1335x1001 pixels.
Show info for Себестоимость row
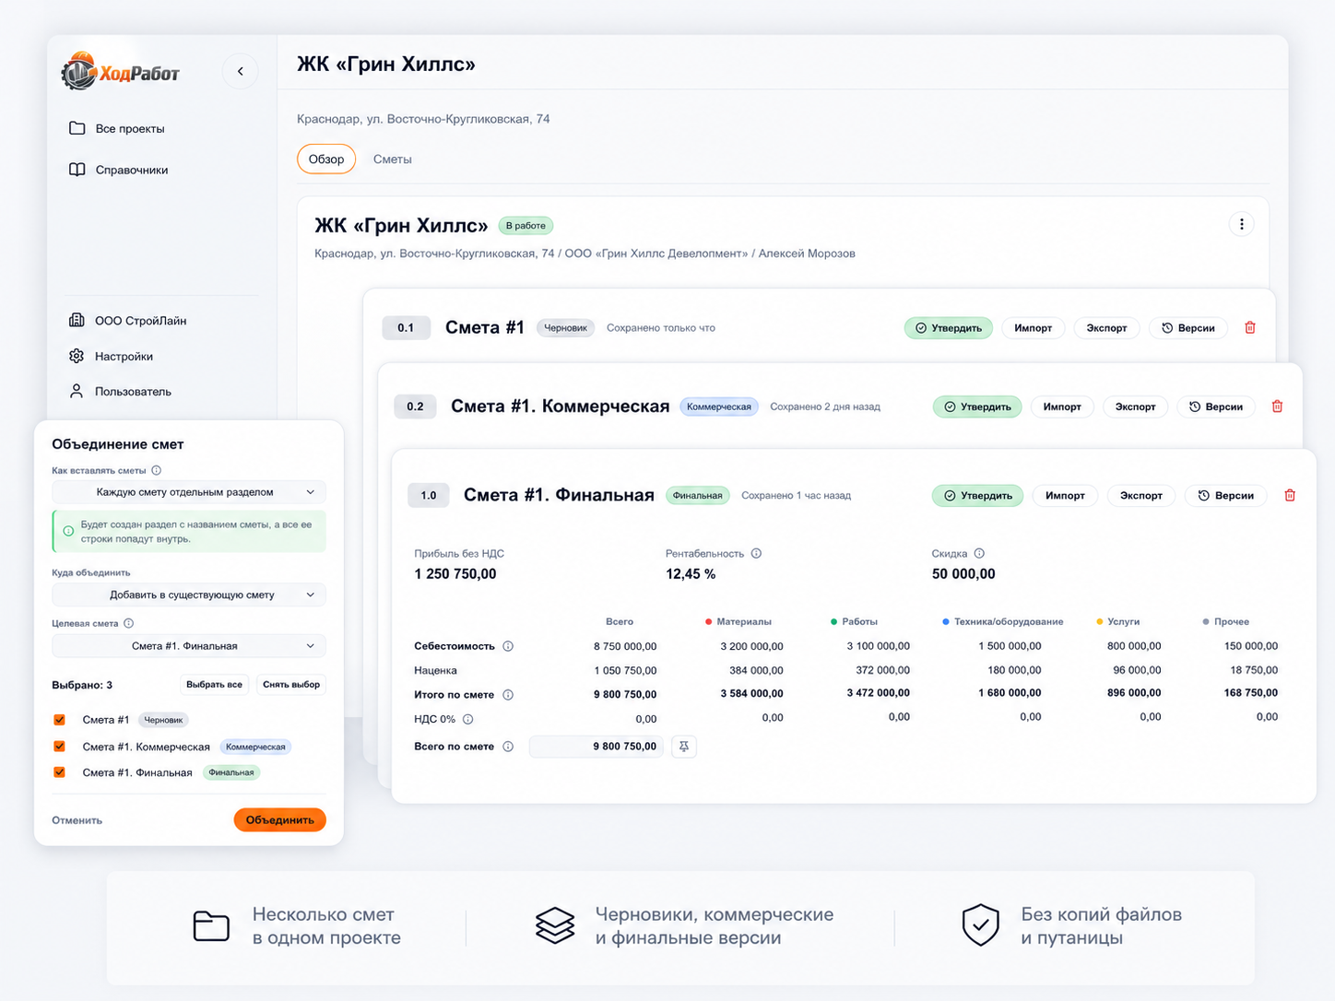tap(508, 646)
